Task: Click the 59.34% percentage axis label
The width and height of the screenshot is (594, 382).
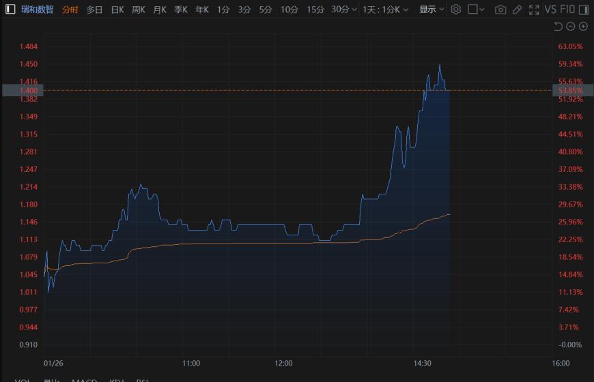Action: pos(570,64)
